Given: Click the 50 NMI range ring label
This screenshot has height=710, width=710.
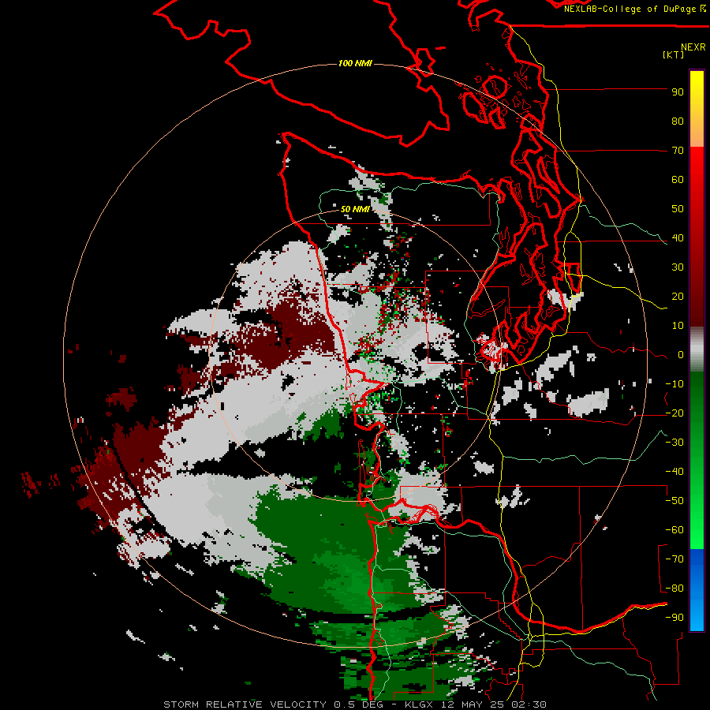Looking at the screenshot, I should (355, 209).
